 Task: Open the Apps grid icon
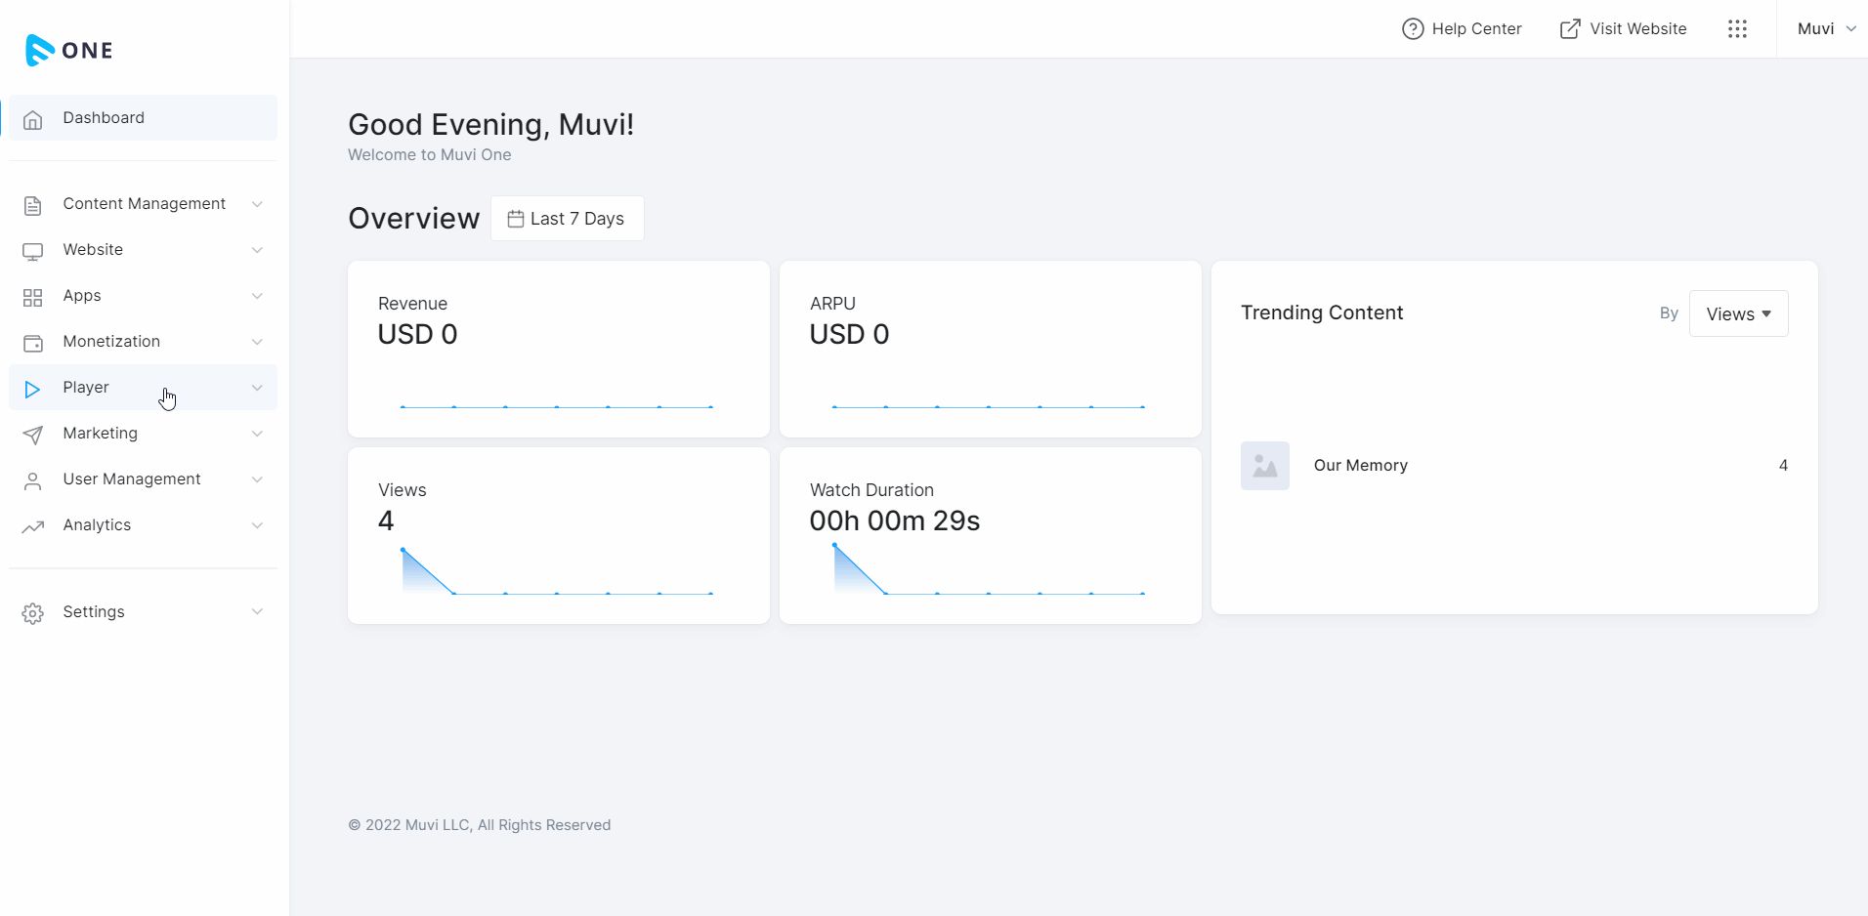(33, 296)
